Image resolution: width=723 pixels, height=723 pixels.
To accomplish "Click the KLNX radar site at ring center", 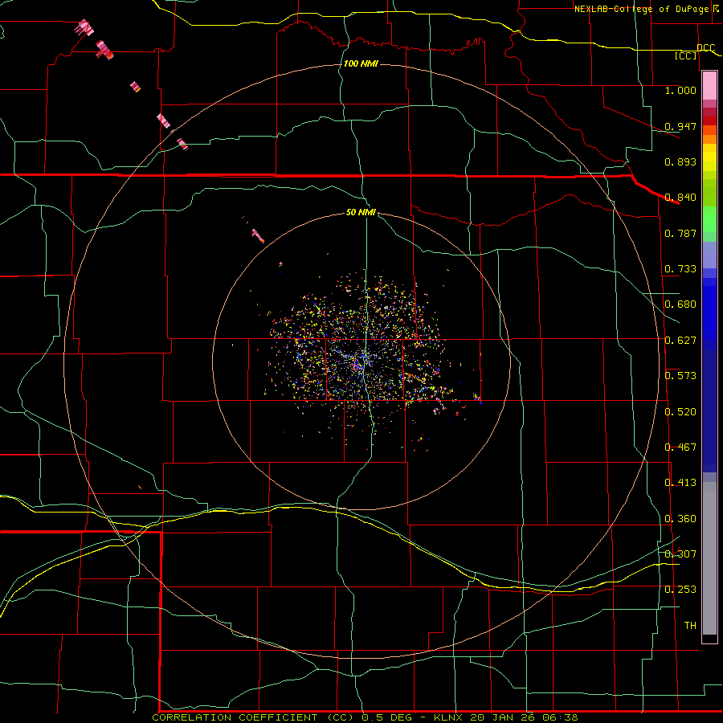I will [x=361, y=361].
